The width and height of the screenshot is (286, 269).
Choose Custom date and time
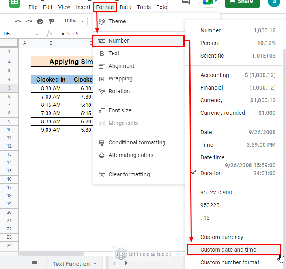[x=234, y=250]
